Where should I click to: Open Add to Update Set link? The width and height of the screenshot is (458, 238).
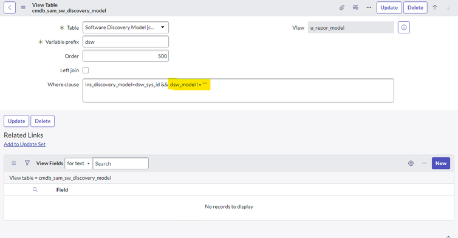[24, 144]
